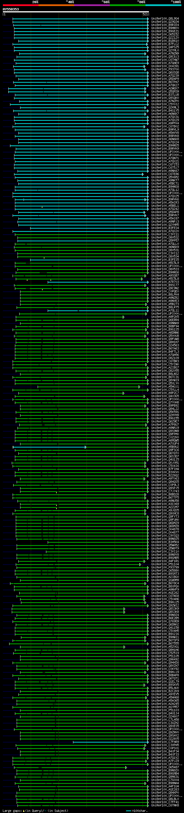Click the UniRef100_B7FIH4 label
The width and height of the screenshot is (184, 813).
[x=165, y=469]
